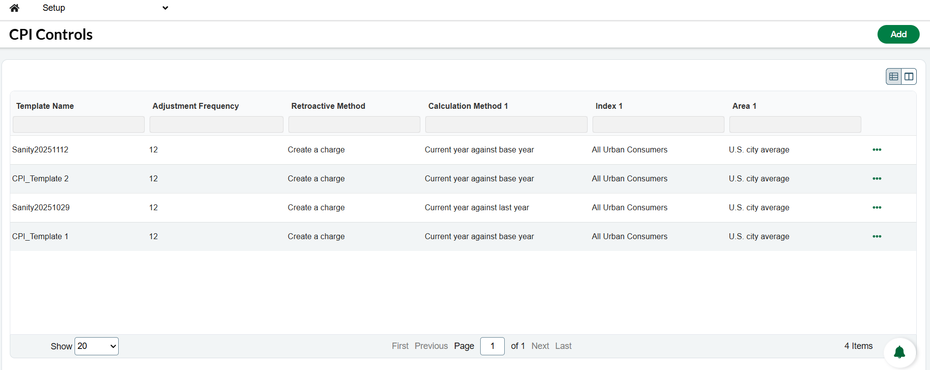
Task: Click the Previous page link
Action: point(431,346)
